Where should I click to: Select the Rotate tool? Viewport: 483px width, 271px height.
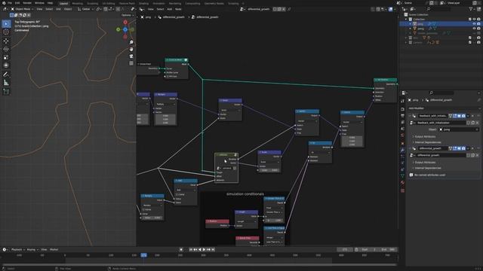[x=6, y=49]
